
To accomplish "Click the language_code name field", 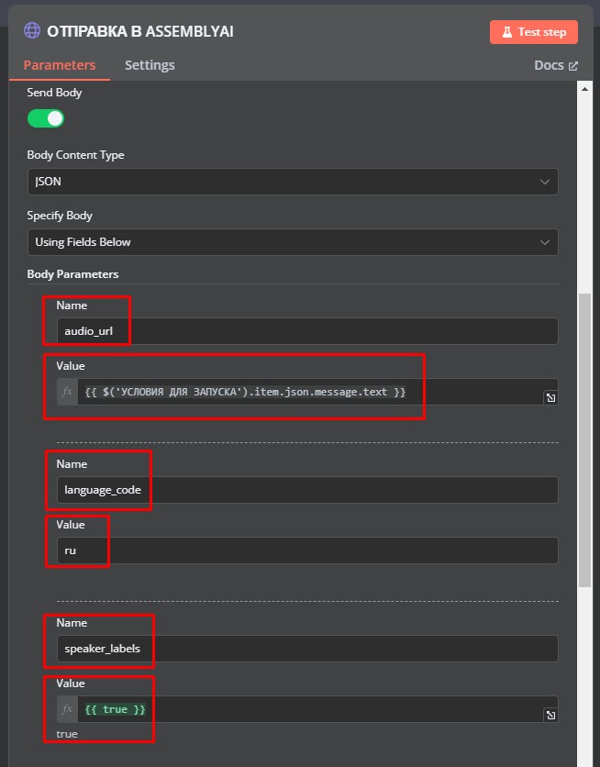I will point(307,490).
